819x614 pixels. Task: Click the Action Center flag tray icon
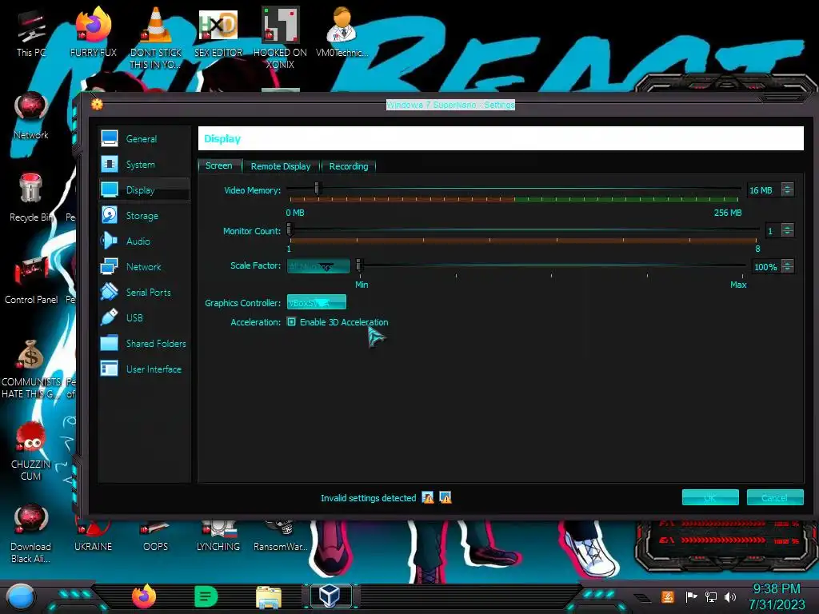click(x=691, y=596)
